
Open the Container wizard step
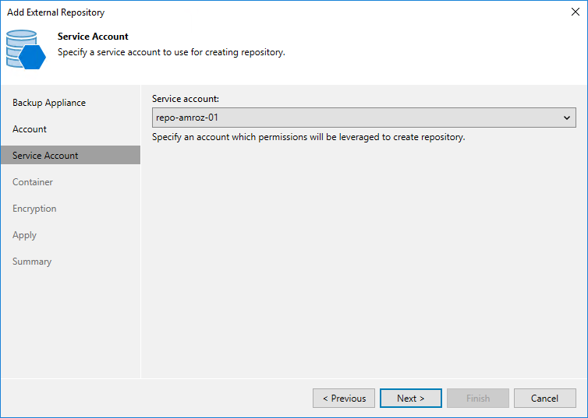[x=33, y=182]
